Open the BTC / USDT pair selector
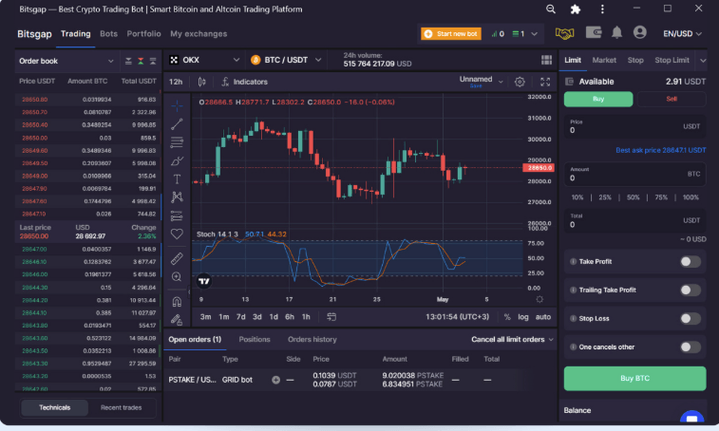This screenshot has height=431, width=719. [286, 60]
